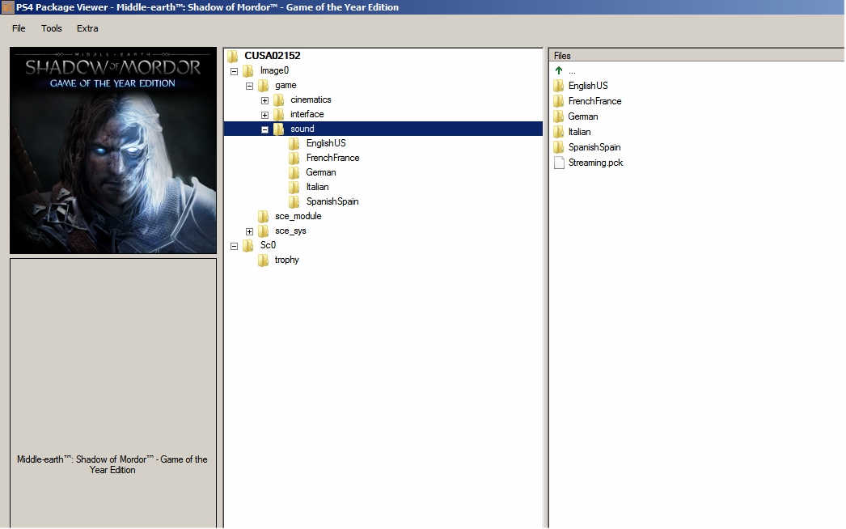Click the FrenchFrance folder icon in tree

294,159
